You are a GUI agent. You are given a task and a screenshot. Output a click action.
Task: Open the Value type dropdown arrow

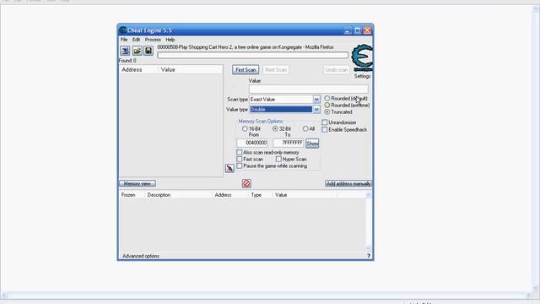click(x=316, y=109)
